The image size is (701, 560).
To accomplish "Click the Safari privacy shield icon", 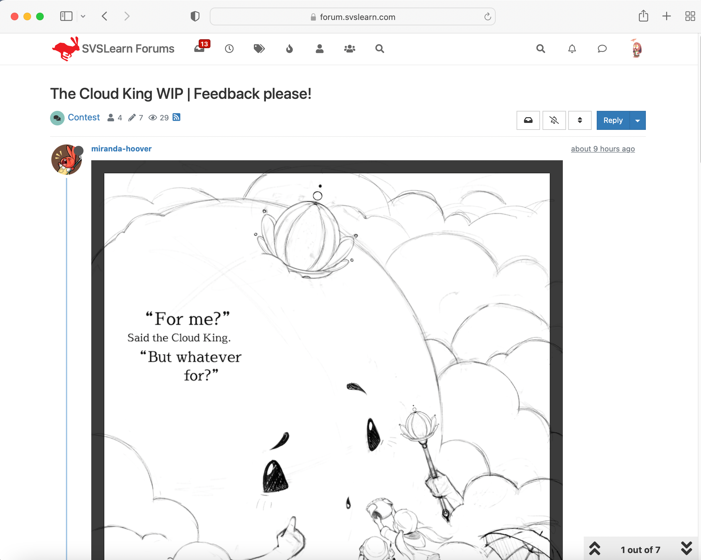I will 195,16.
